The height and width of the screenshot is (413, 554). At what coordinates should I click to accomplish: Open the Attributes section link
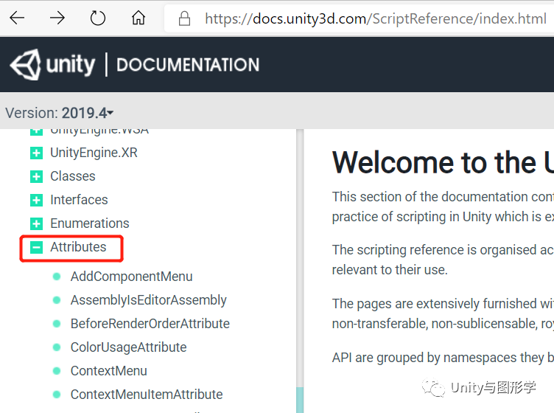tap(78, 247)
